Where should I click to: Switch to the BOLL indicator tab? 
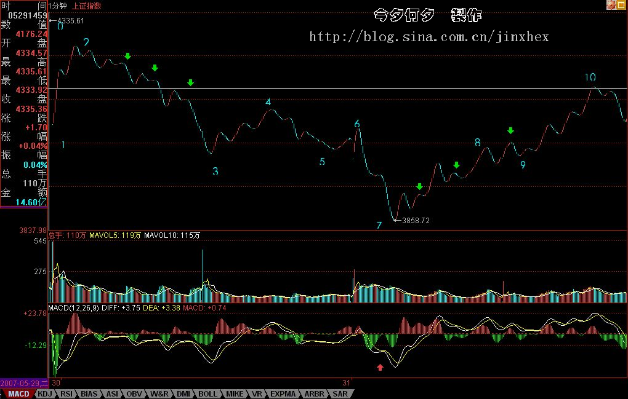pyautogui.click(x=209, y=393)
